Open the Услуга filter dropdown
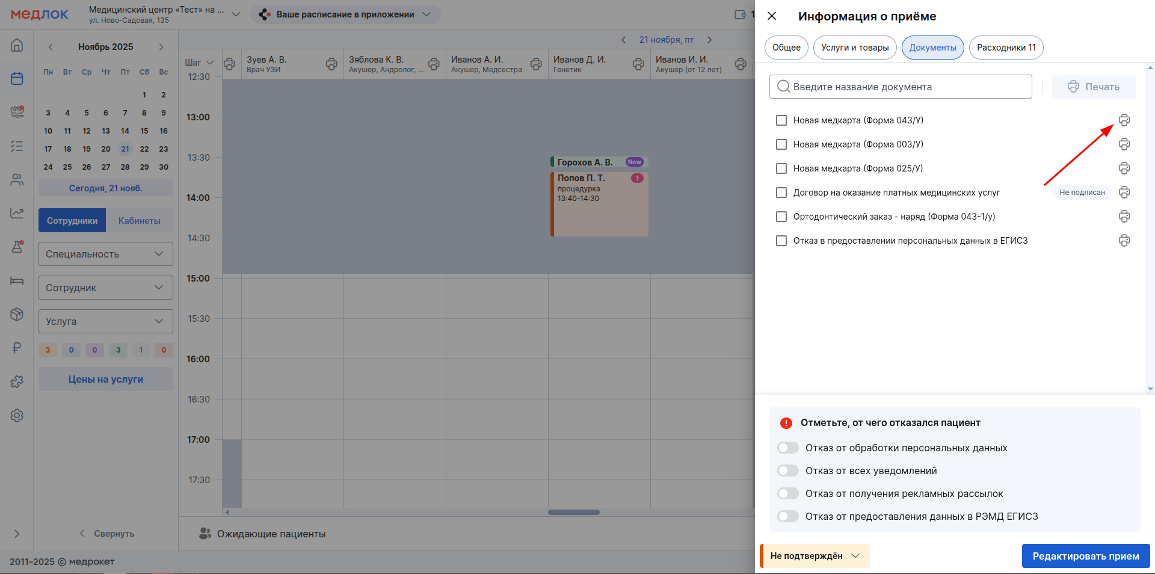1155x574 pixels. click(105, 321)
